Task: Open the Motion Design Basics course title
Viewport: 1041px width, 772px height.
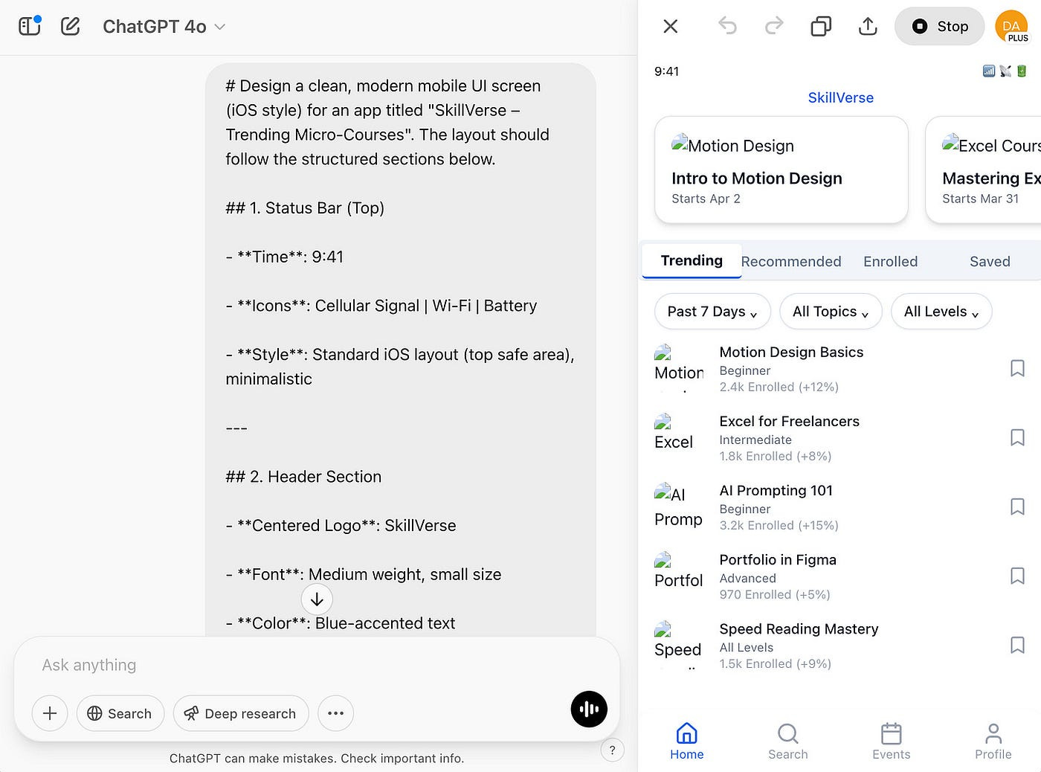Action: point(791,352)
